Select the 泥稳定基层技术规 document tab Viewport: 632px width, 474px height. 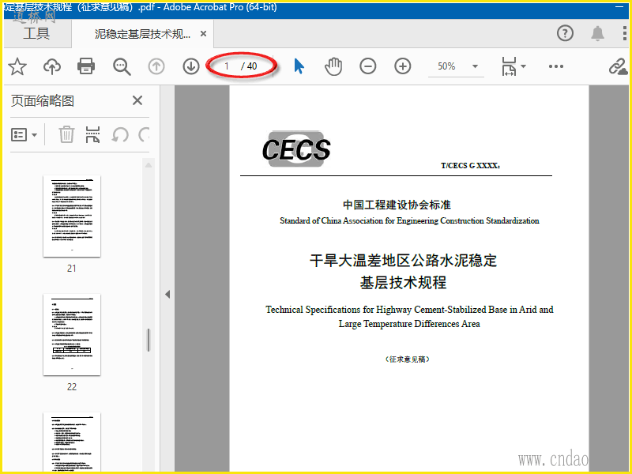(x=142, y=34)
